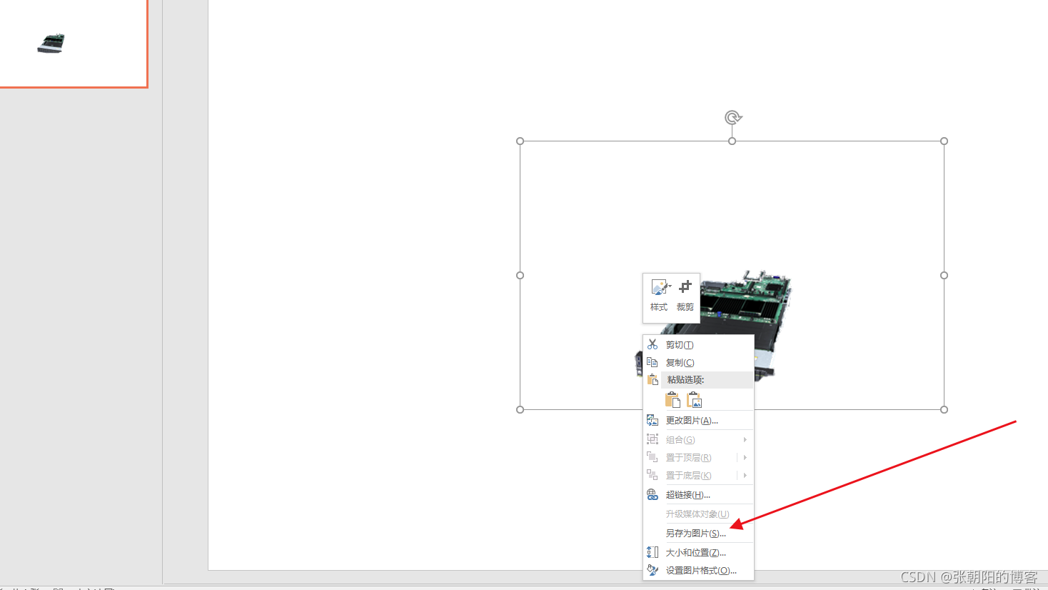Click the format picture icon

click(x=653, y=570)
